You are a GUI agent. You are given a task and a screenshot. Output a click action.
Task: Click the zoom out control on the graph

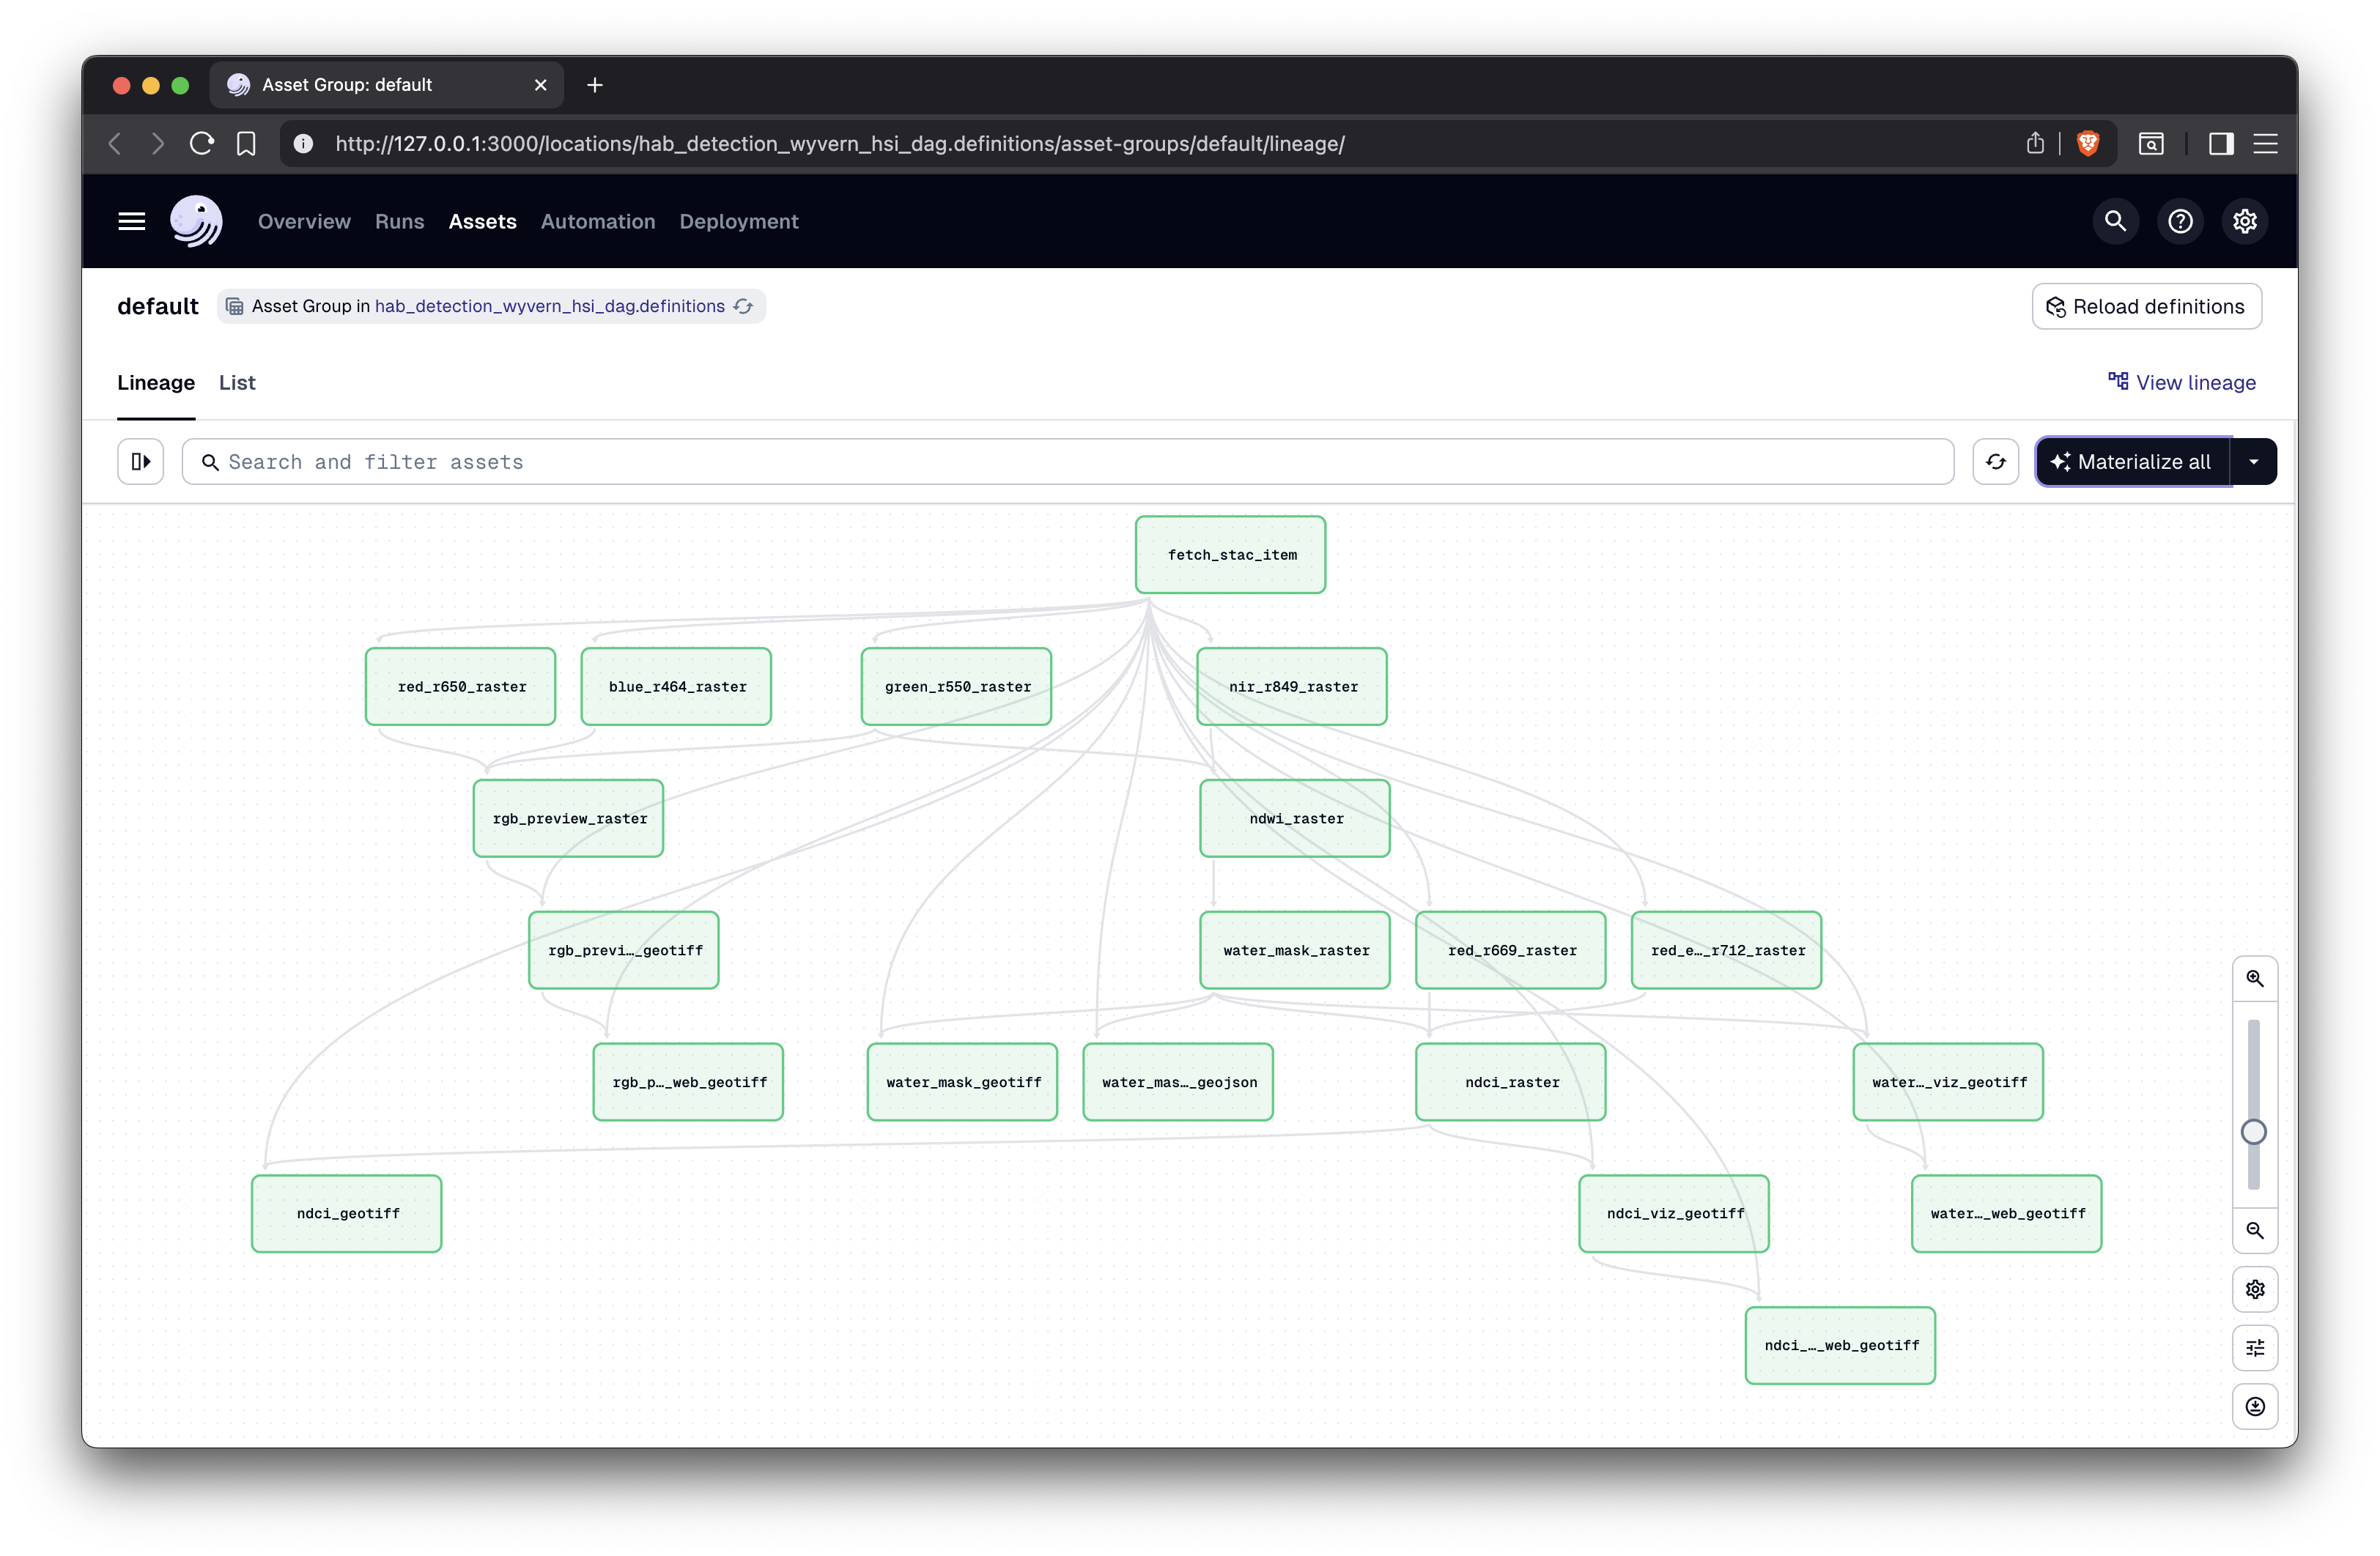pyautogui.click(x=2255, y=1230)
